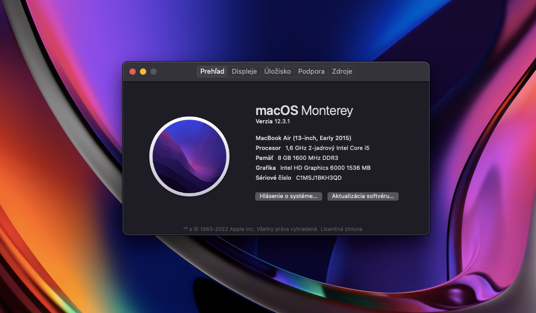This screenshot has width=536, height=313.
Task: Click the macOS Monterey title text
Action: point(304,110)
